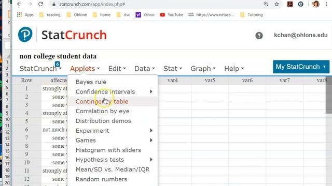This screenshot has height=186, width=332.
Task: Click the var4 column header
Action: coord(173,80)
